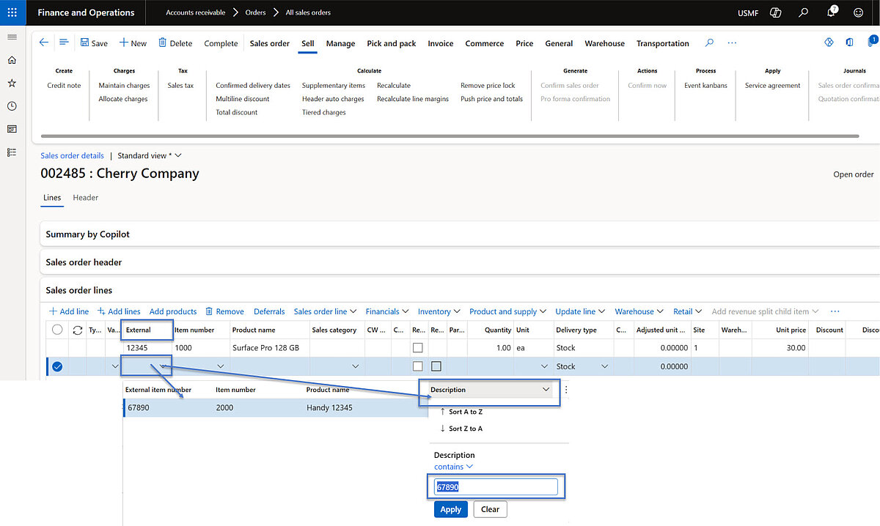Toggle the select-all rows circle
The height and width of the screenshot is (526, 880).
[x=57, y=330]
